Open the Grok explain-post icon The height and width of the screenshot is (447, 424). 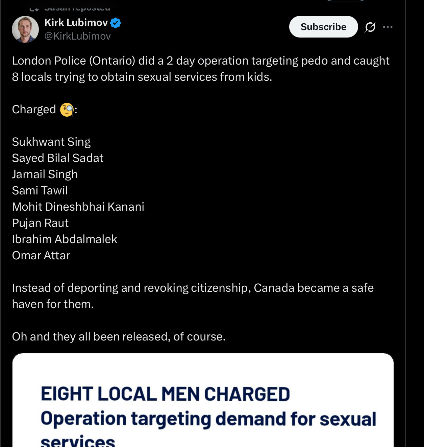[x=370, y=27]
